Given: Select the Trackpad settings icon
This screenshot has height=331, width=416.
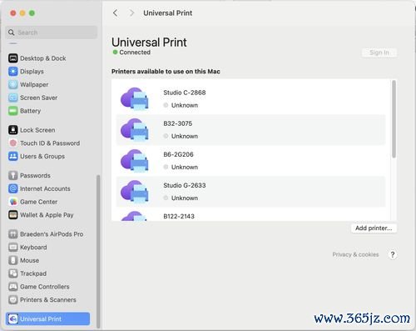Looking at the screenshot, I should click(x=13, y=273).
